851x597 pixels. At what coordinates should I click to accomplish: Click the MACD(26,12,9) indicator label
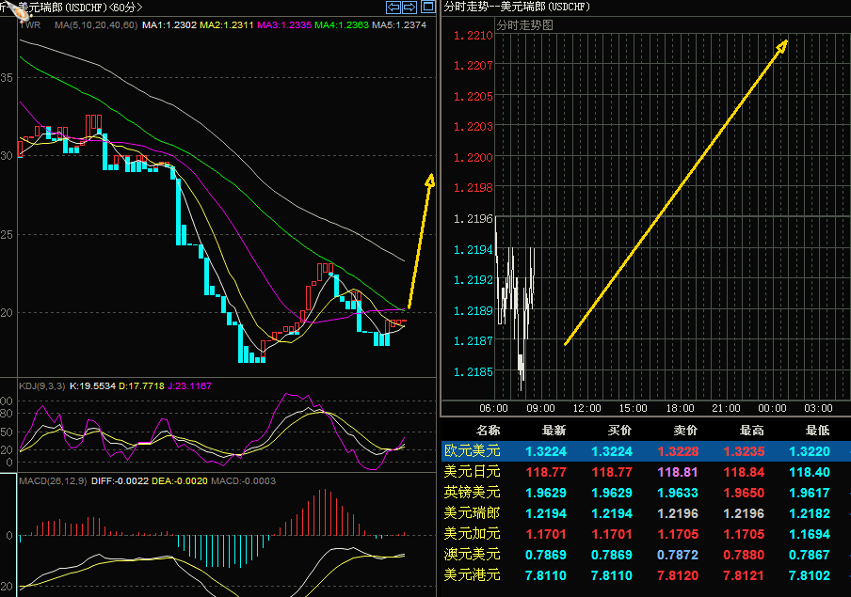53,482
